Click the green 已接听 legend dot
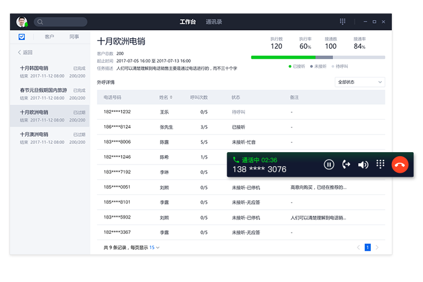This screenshot has width=423, height=282. (x=290, y=66)
